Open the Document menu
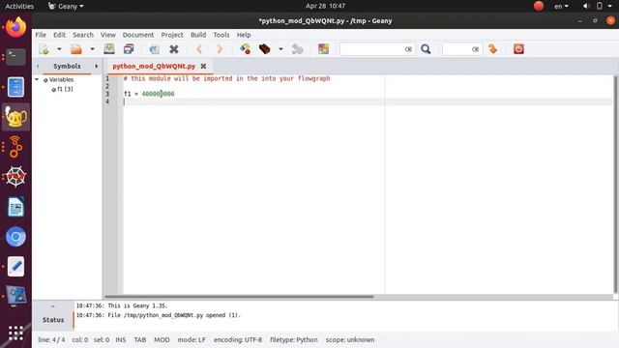This screenshot has width=619, height=348. pos(138,35)
